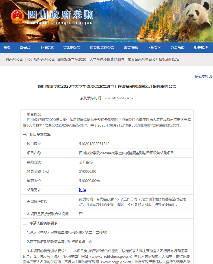Click the 我要打印 print link
Image resolution: width=213 pixels, height=264 pixels.
[205, 77]
